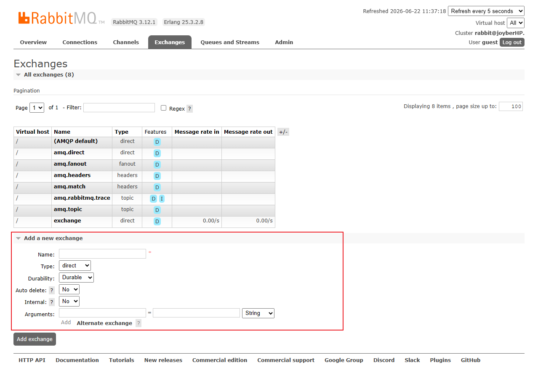The image size is (538, 386).
Task: Open the exchange Type dropdown
Action: pos(75,265)
